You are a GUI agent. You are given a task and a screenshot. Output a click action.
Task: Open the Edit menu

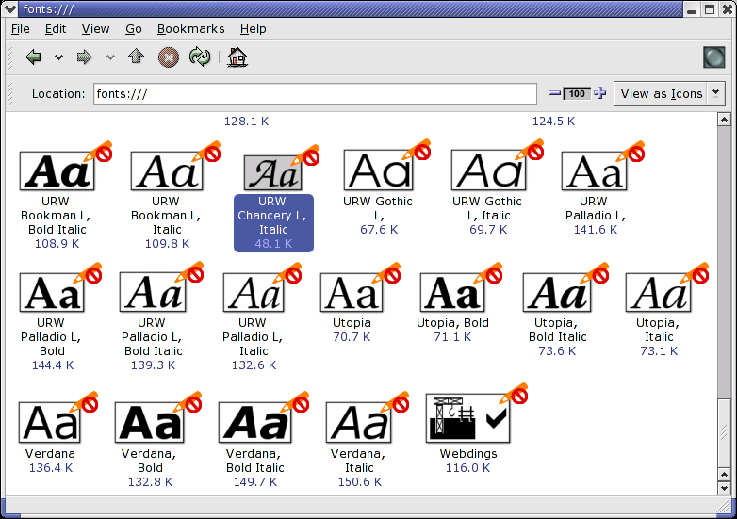56,29
